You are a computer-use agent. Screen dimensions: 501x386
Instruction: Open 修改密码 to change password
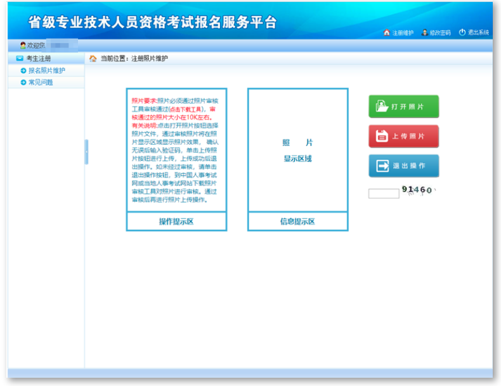440,32
